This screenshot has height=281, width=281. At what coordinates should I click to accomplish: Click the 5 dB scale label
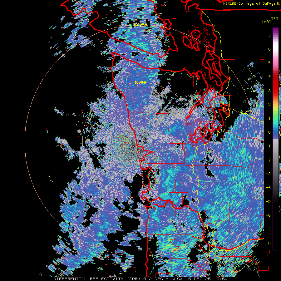coord(269,63)
